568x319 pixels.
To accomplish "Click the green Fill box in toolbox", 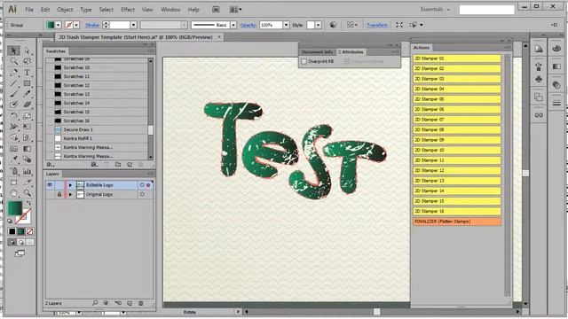I will click(15, 208).
